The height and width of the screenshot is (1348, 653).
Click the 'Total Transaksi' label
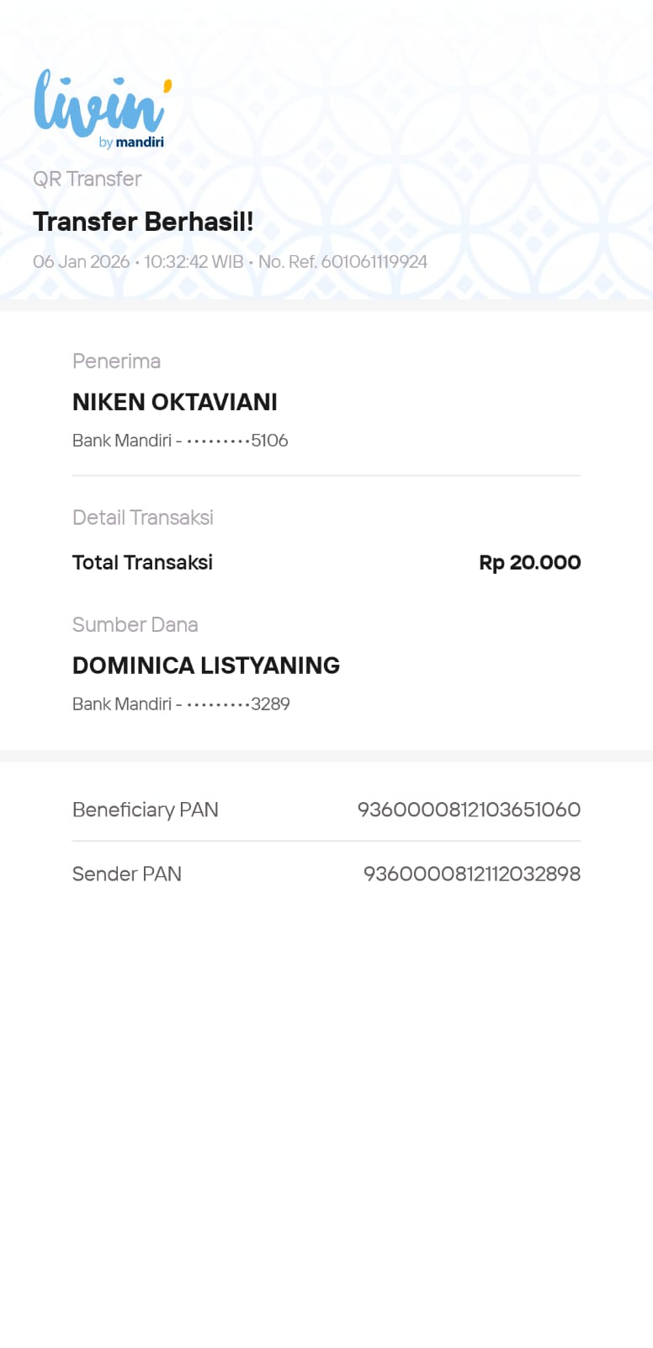[142, 563]
